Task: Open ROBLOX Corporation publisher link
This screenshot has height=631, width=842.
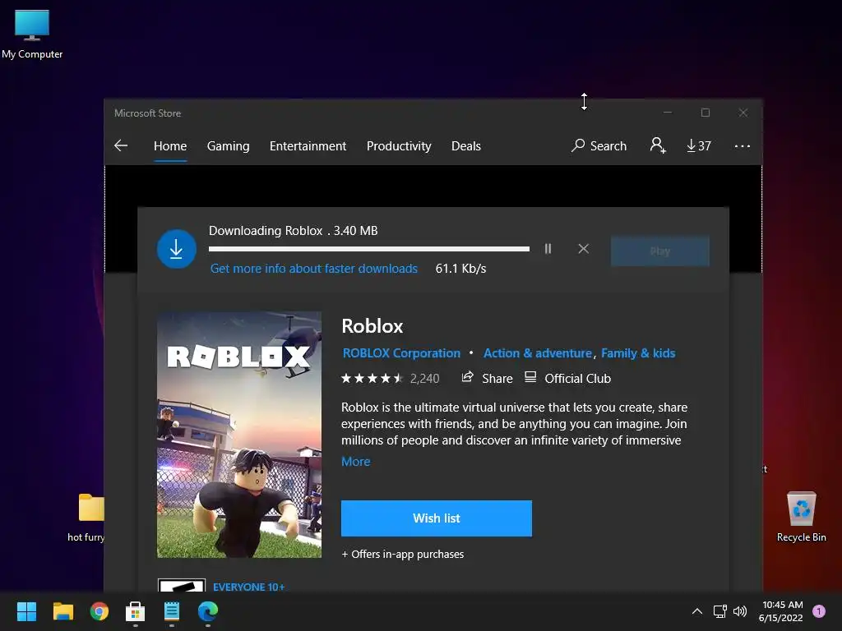Action: (x=401, y=353)
